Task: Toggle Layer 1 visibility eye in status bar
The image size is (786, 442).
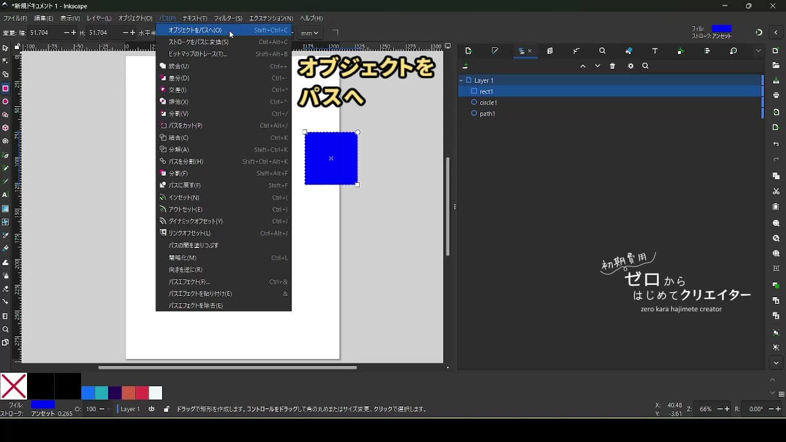Action: click(152, 409)
